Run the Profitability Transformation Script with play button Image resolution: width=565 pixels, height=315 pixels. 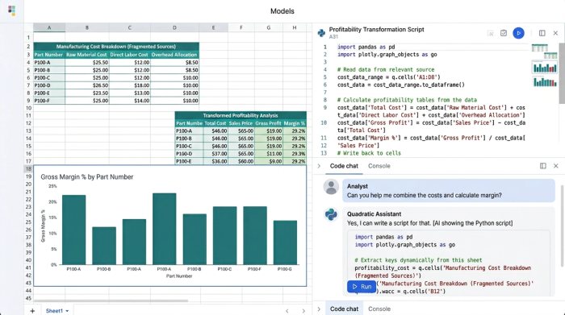pyautogui.click(x=518, y=33)
